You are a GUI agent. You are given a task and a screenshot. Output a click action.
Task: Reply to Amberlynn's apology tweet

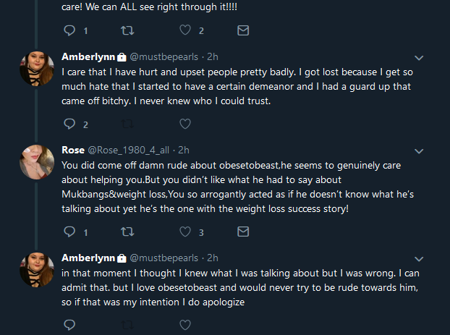pos(69,325)
